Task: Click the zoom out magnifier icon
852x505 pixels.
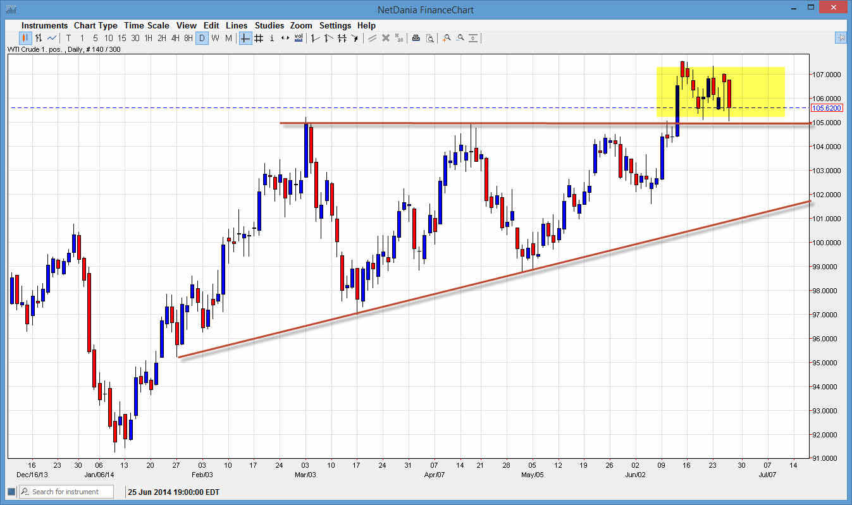Action: pyautogui.click(x=460, y=38)
